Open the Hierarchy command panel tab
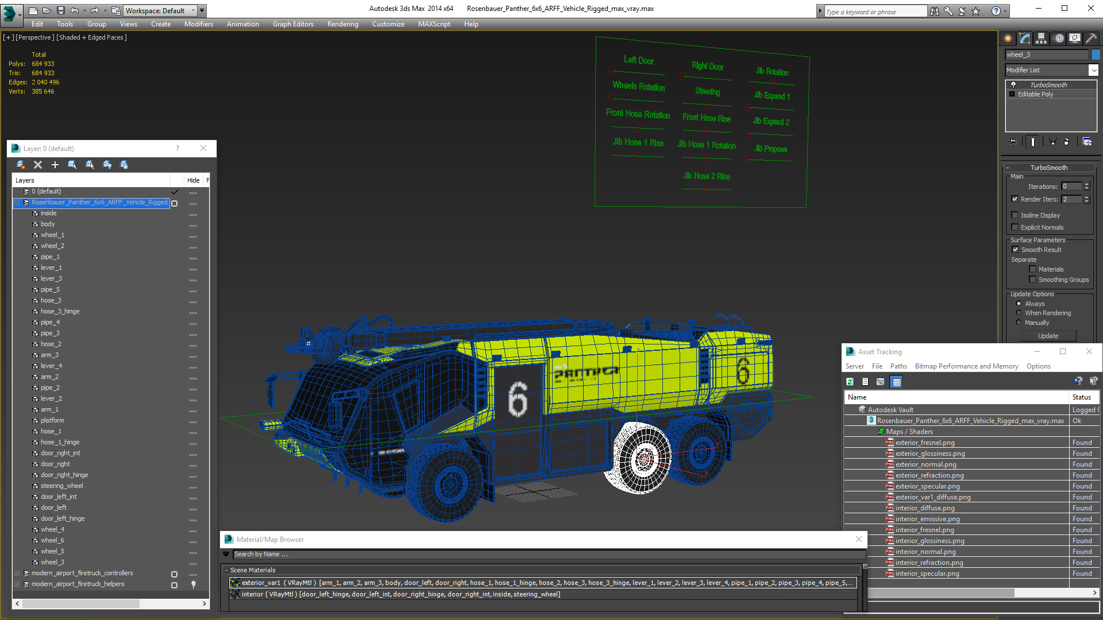 coord(1042,38)
